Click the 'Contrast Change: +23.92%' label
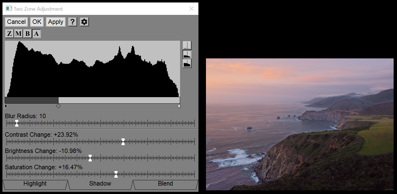 (x=41, y=135)
